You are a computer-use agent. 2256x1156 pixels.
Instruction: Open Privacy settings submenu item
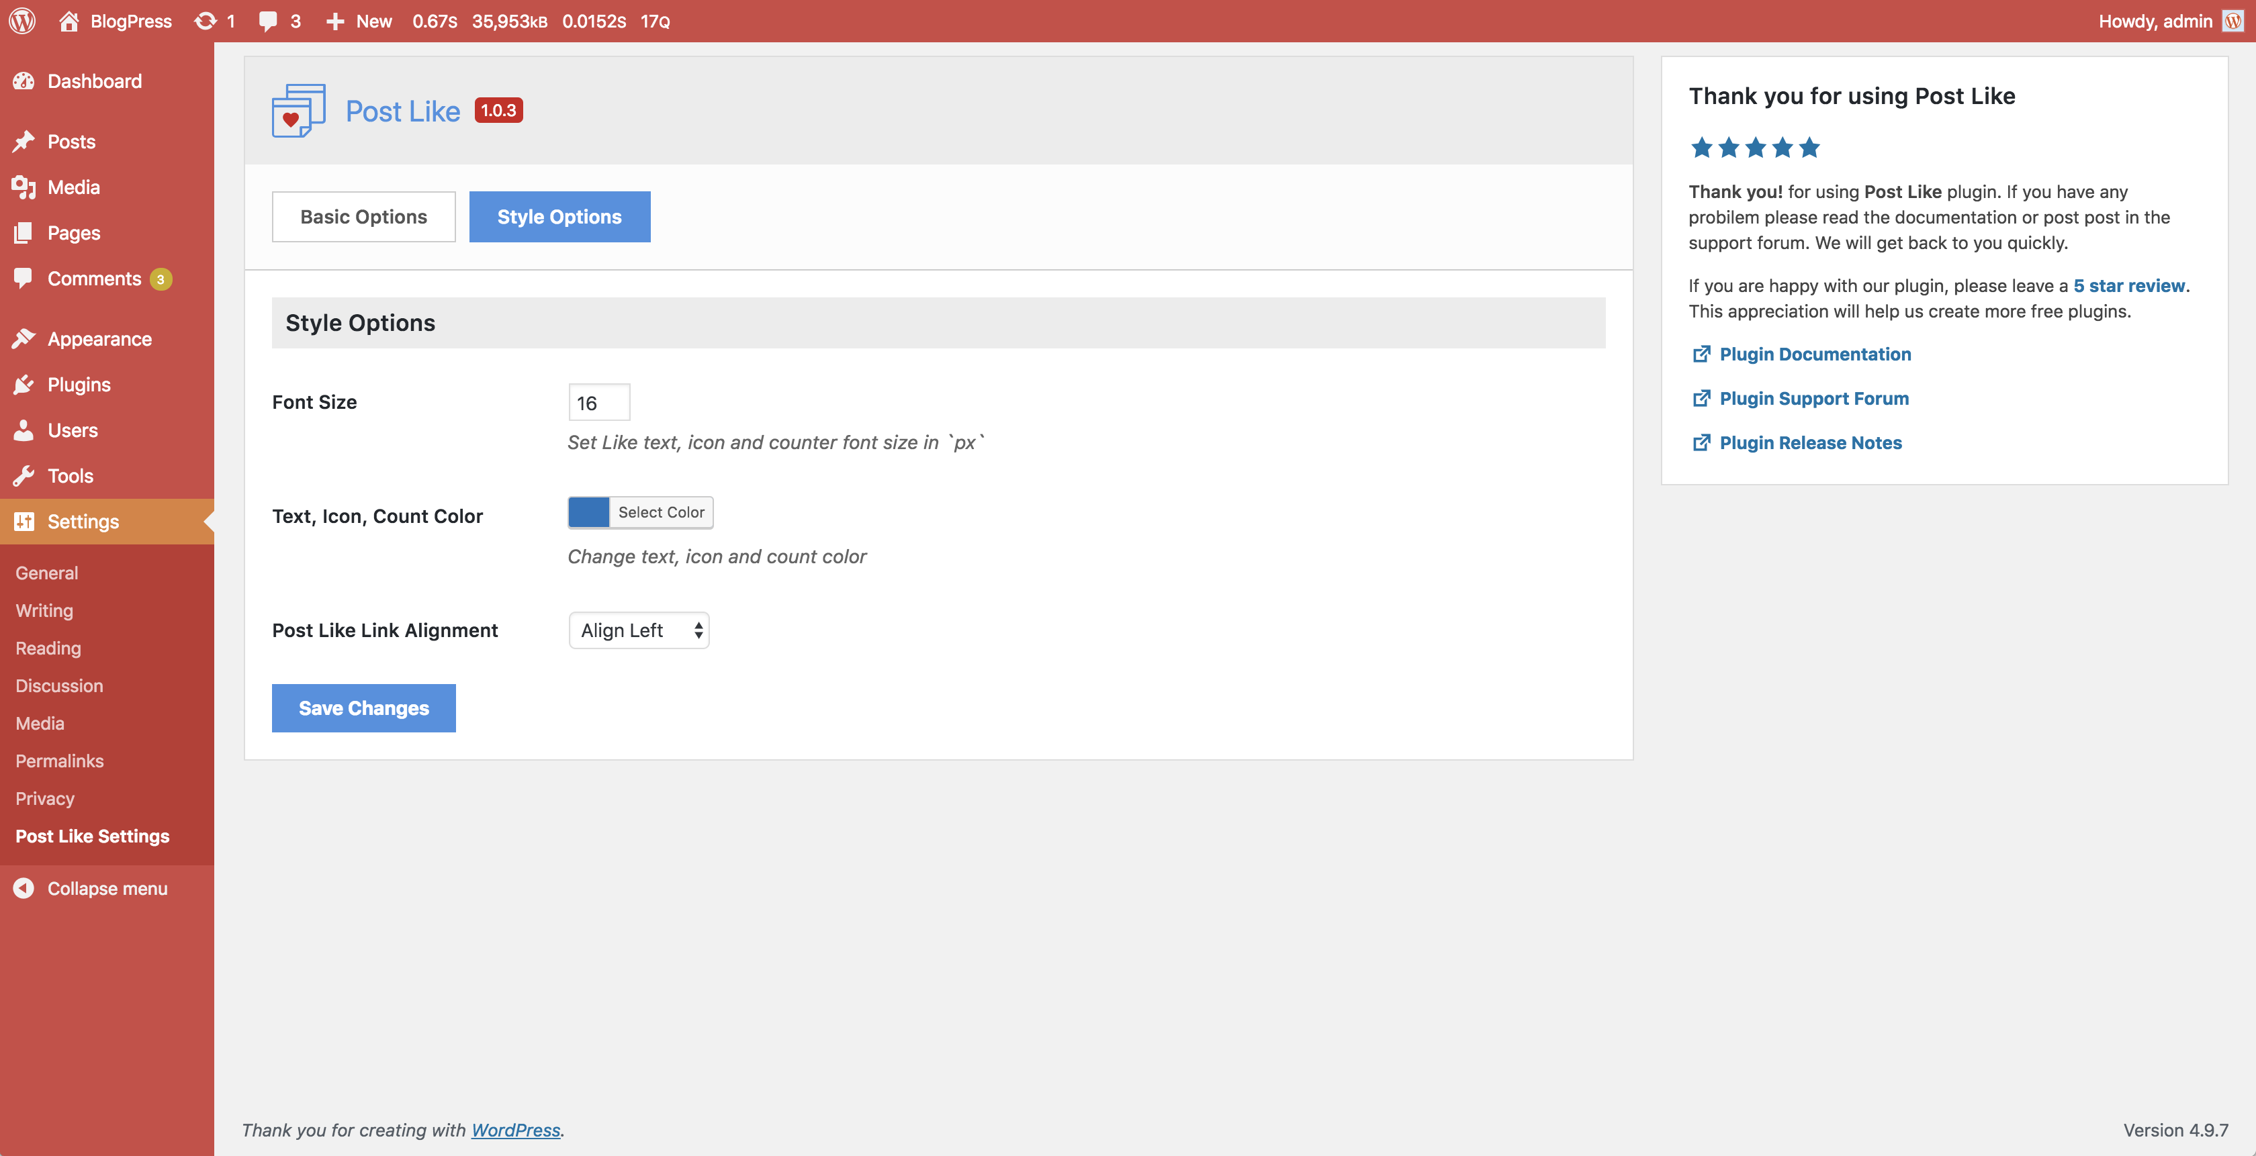(45, 799)
